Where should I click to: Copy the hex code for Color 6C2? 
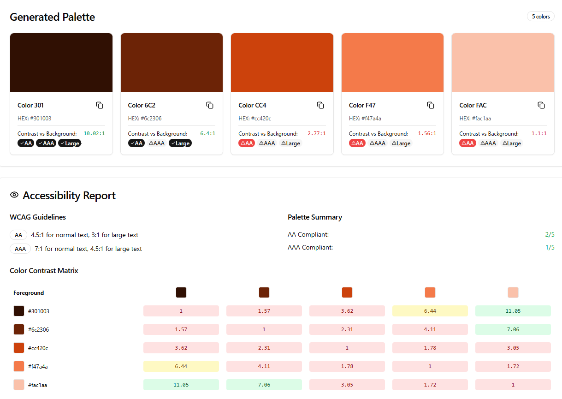(x=210, y=105)
